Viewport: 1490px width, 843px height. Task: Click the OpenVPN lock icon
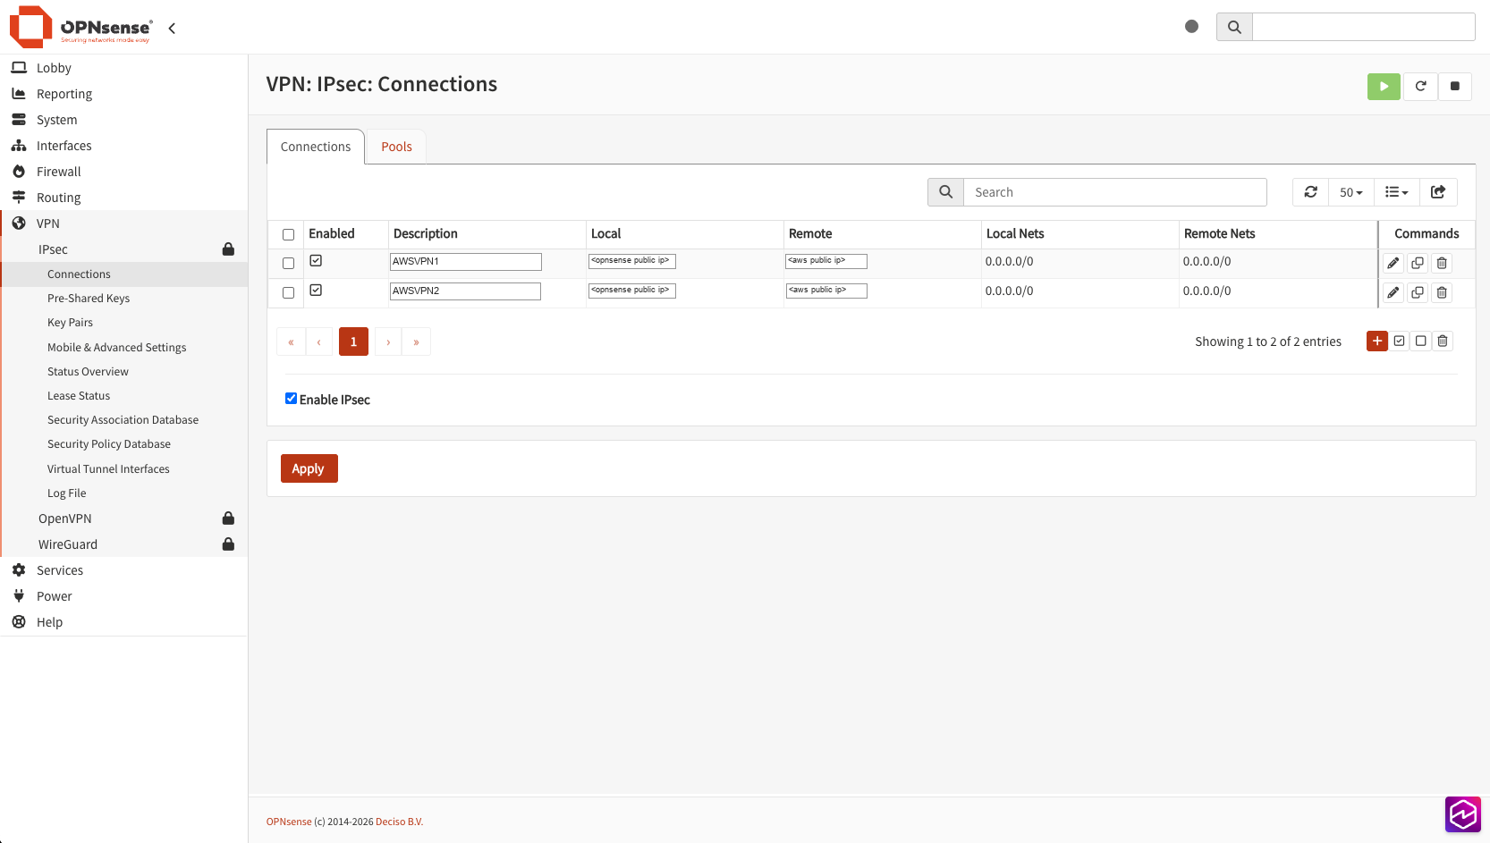coord(228,518)
